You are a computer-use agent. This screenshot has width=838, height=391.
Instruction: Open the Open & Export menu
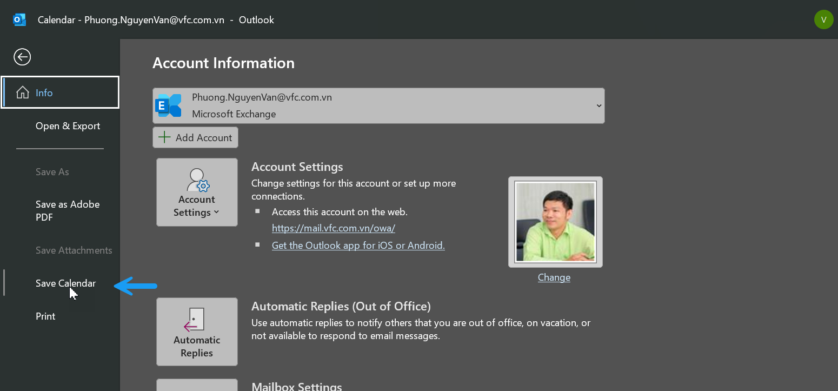(x=68, y=126)
